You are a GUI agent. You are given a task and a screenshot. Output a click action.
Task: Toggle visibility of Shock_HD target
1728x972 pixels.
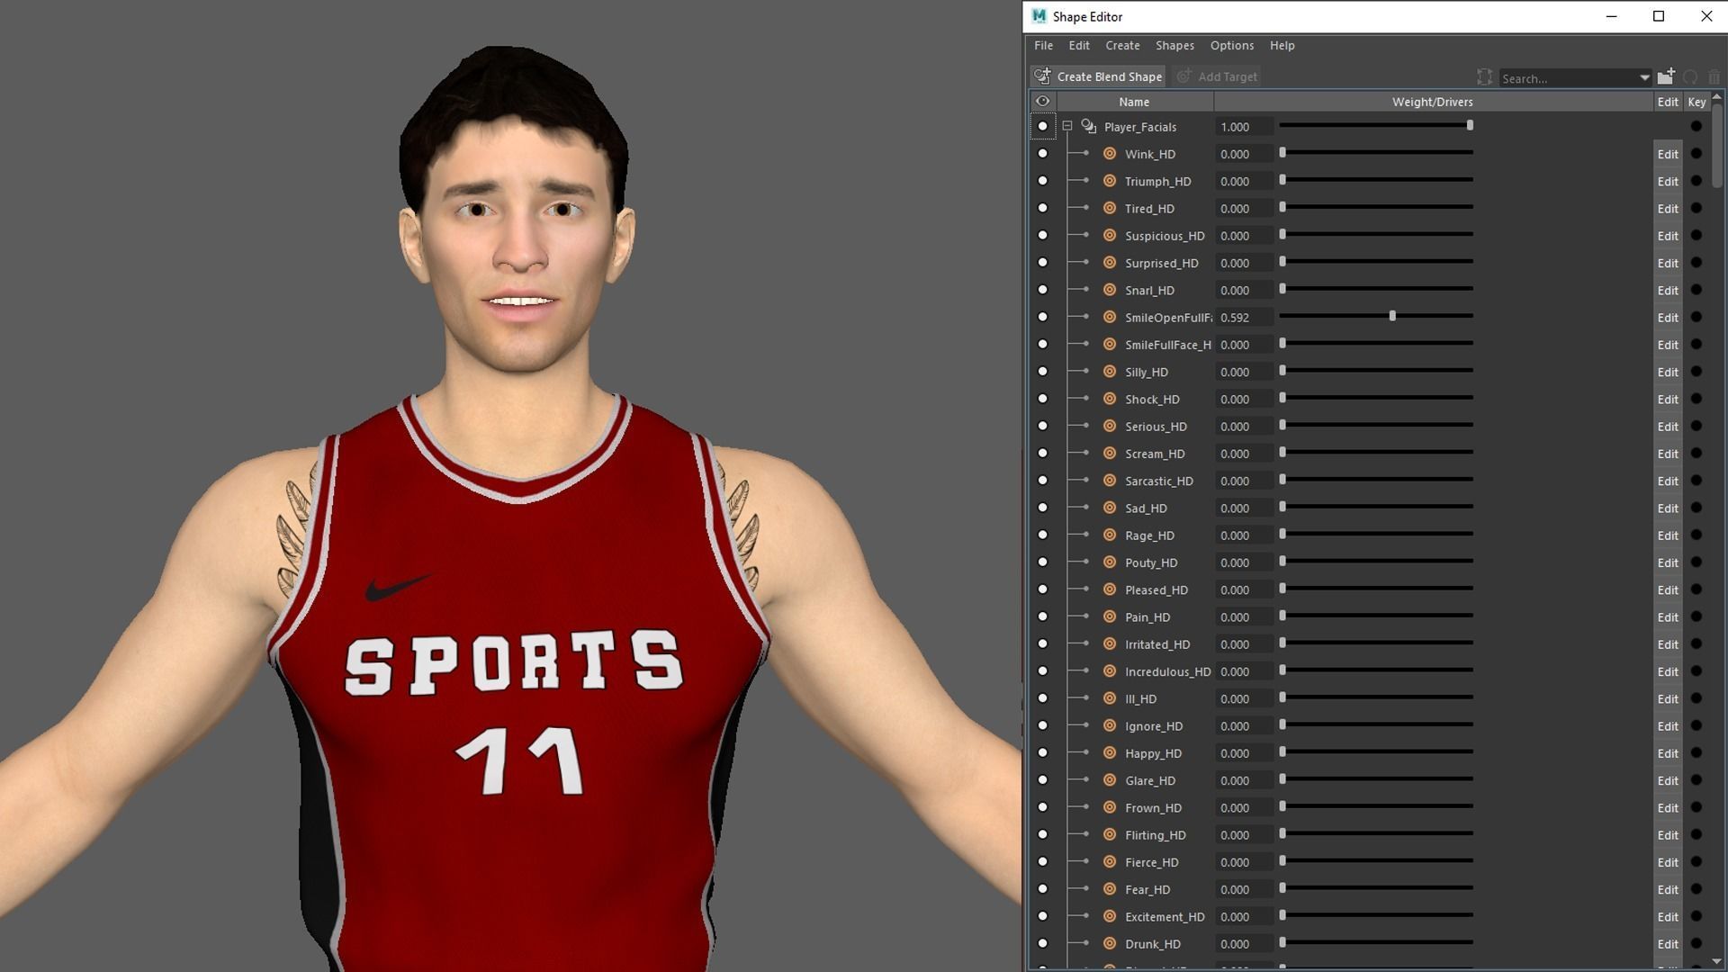[x=1042, y=399]
